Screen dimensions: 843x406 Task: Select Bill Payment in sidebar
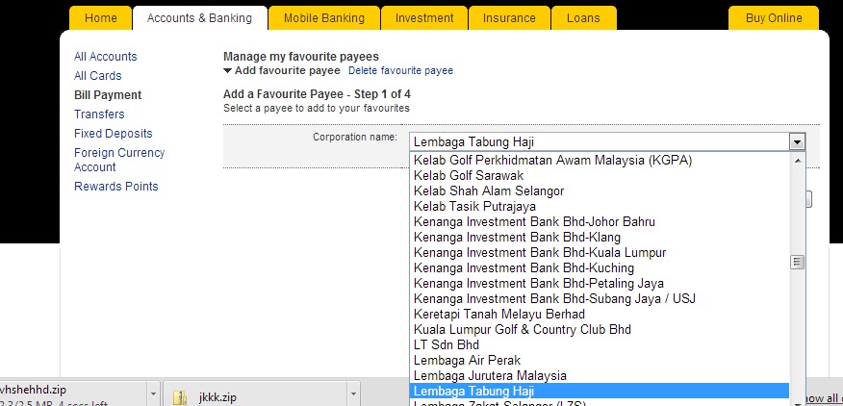pos(108,95)
